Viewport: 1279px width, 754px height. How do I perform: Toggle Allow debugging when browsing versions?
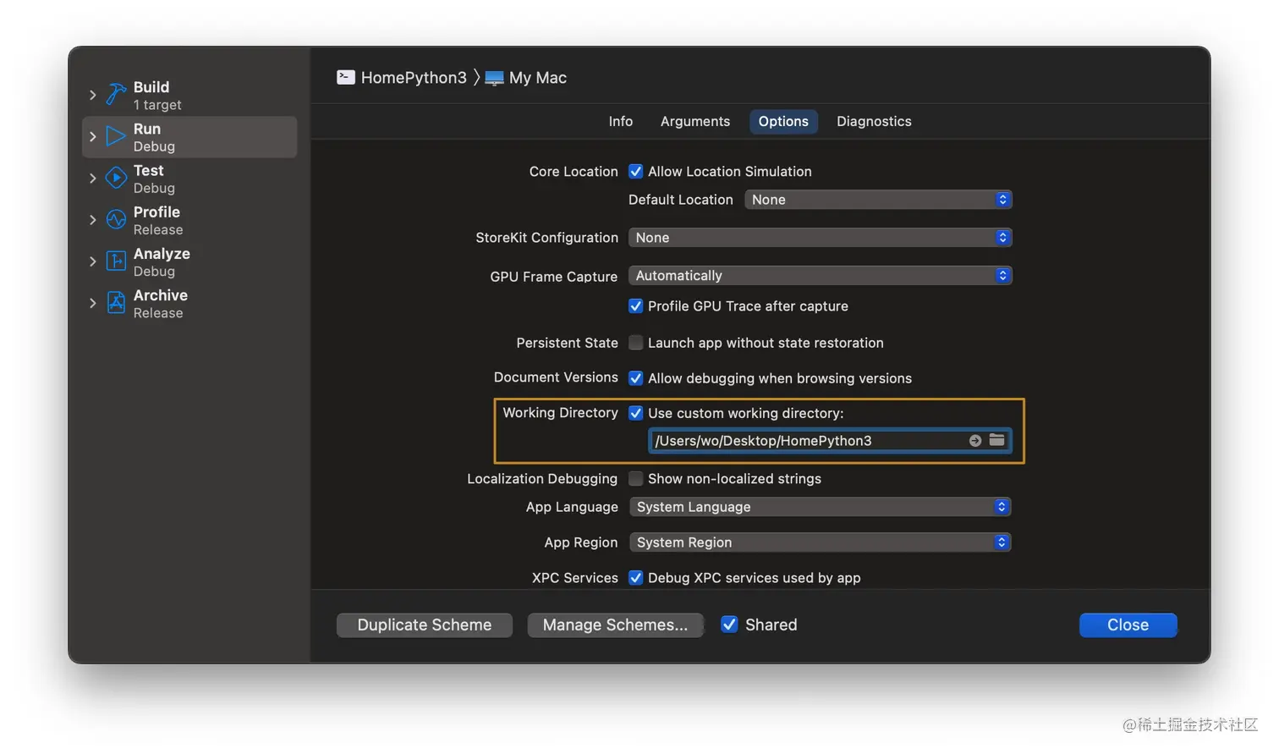tap(636, 377)
